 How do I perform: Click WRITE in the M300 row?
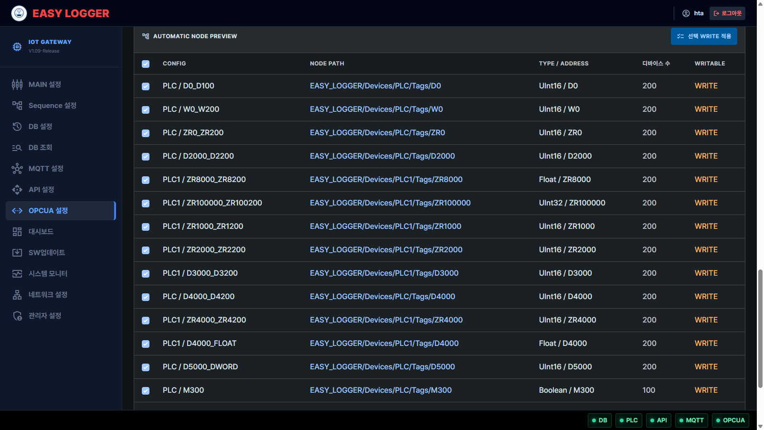706,390
